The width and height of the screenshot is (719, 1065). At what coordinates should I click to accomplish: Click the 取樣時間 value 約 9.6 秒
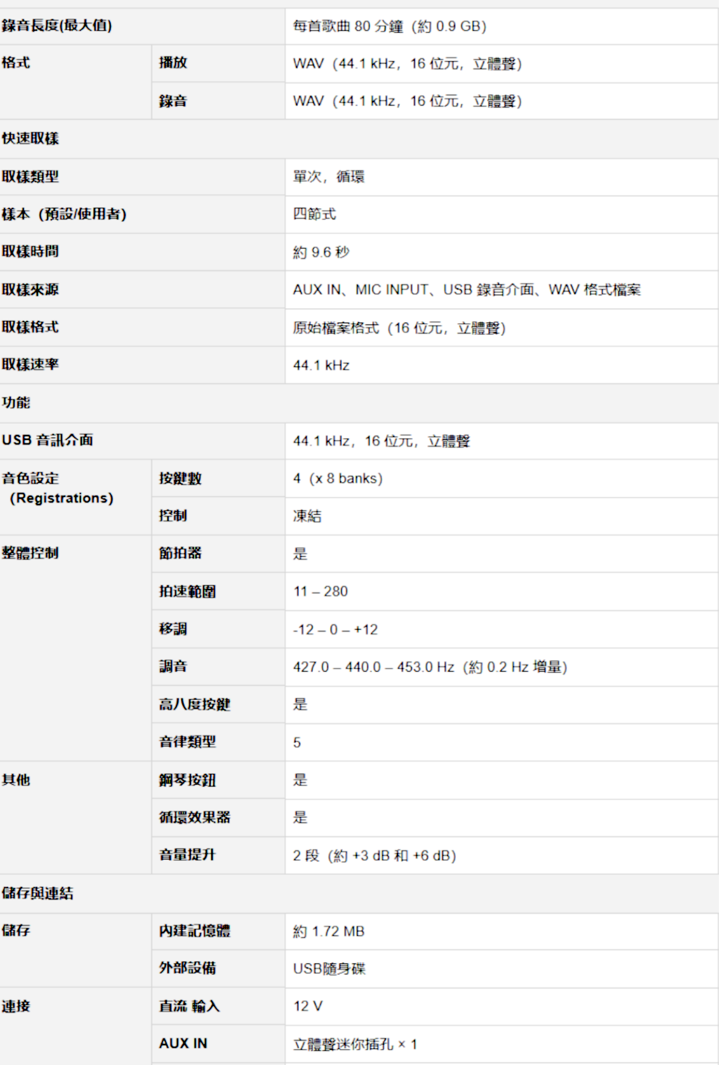[x=321, y=252]
